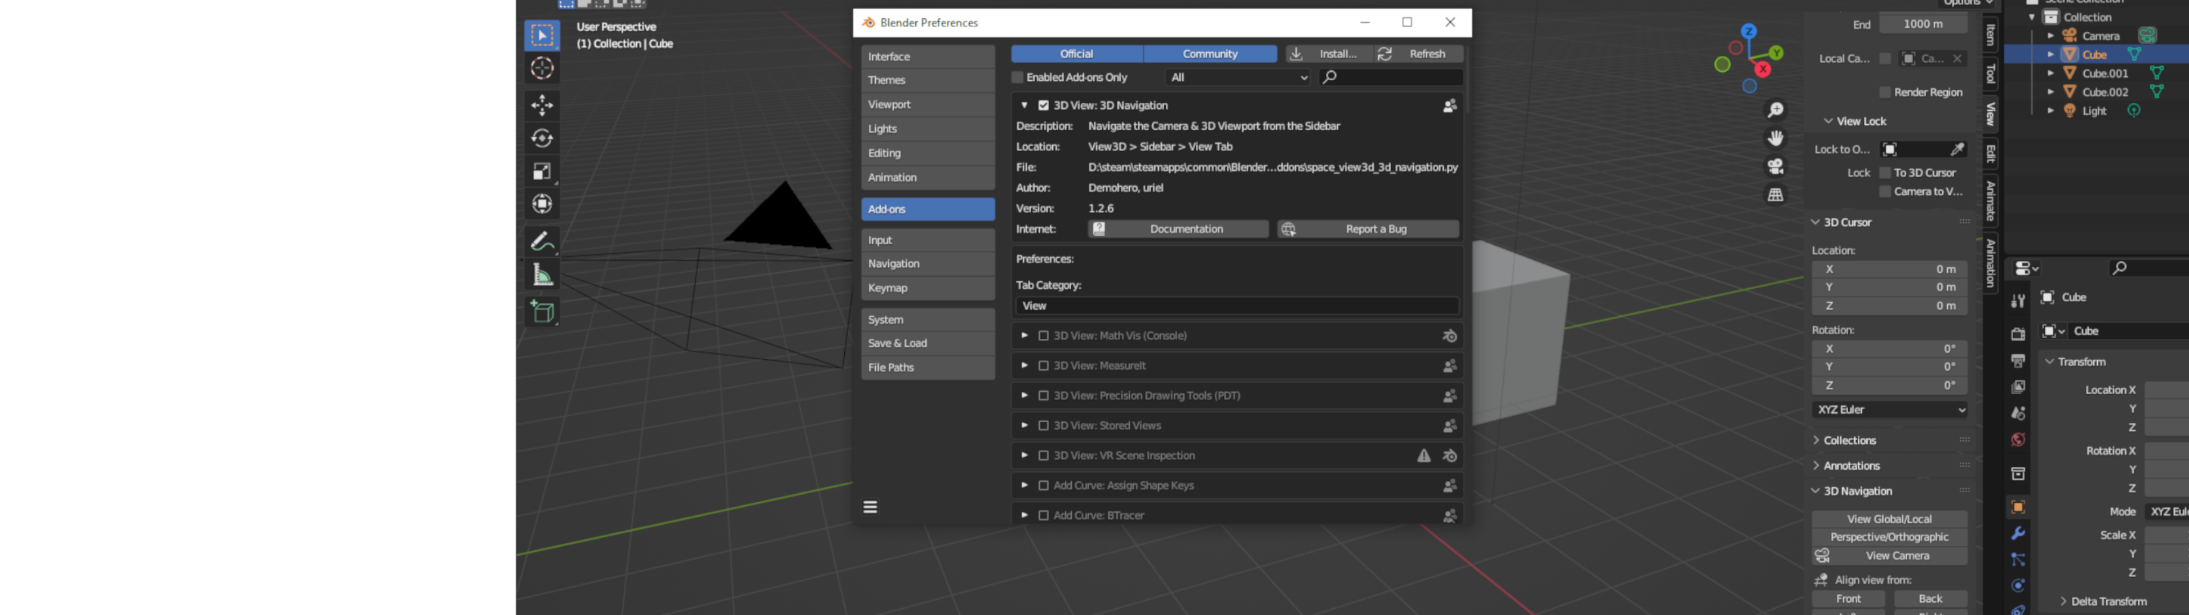2189x615 pixels.
Task: Enable the Enabled Add-ons Only checkbox
Action: (1017, 77)
